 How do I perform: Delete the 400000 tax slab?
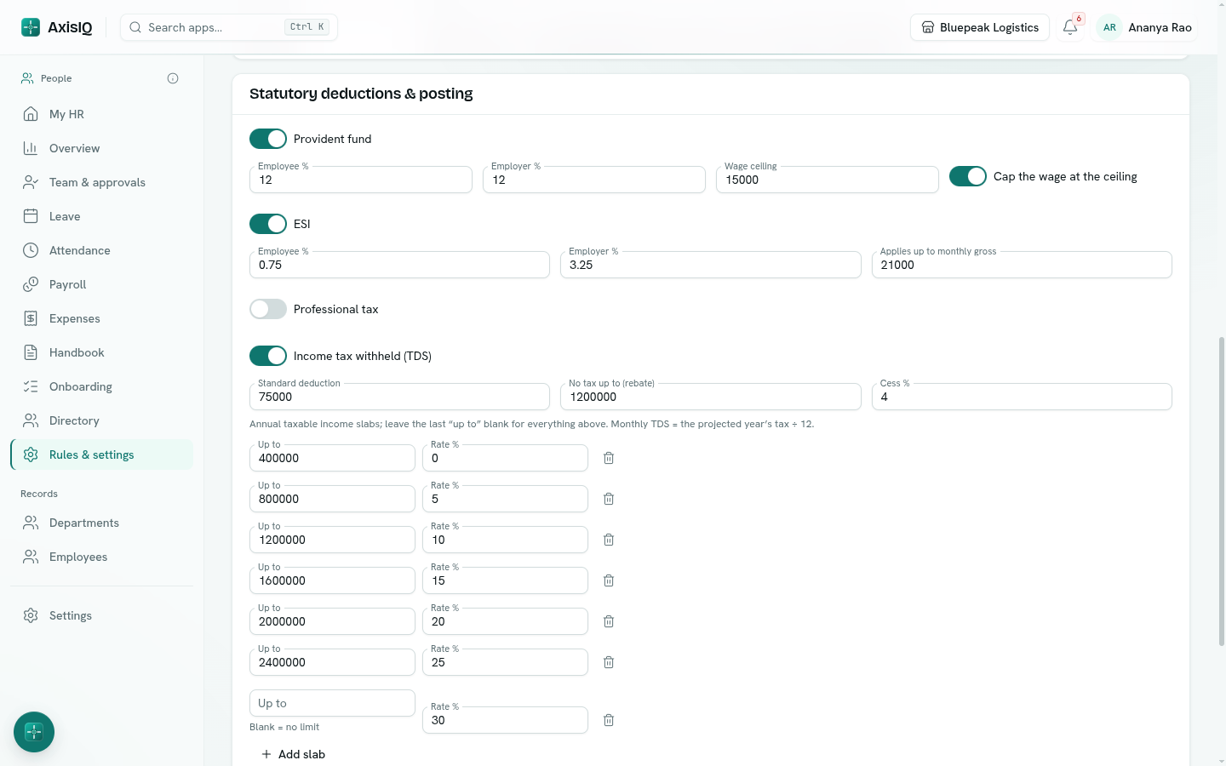pyautogui.click(x=609, y=458)
